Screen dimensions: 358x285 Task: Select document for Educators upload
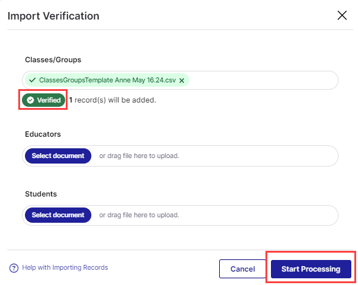[58, 156]
